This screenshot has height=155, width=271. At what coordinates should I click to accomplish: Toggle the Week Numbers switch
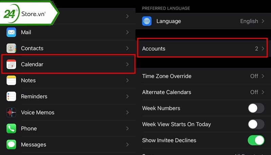(x=256, y=108)
